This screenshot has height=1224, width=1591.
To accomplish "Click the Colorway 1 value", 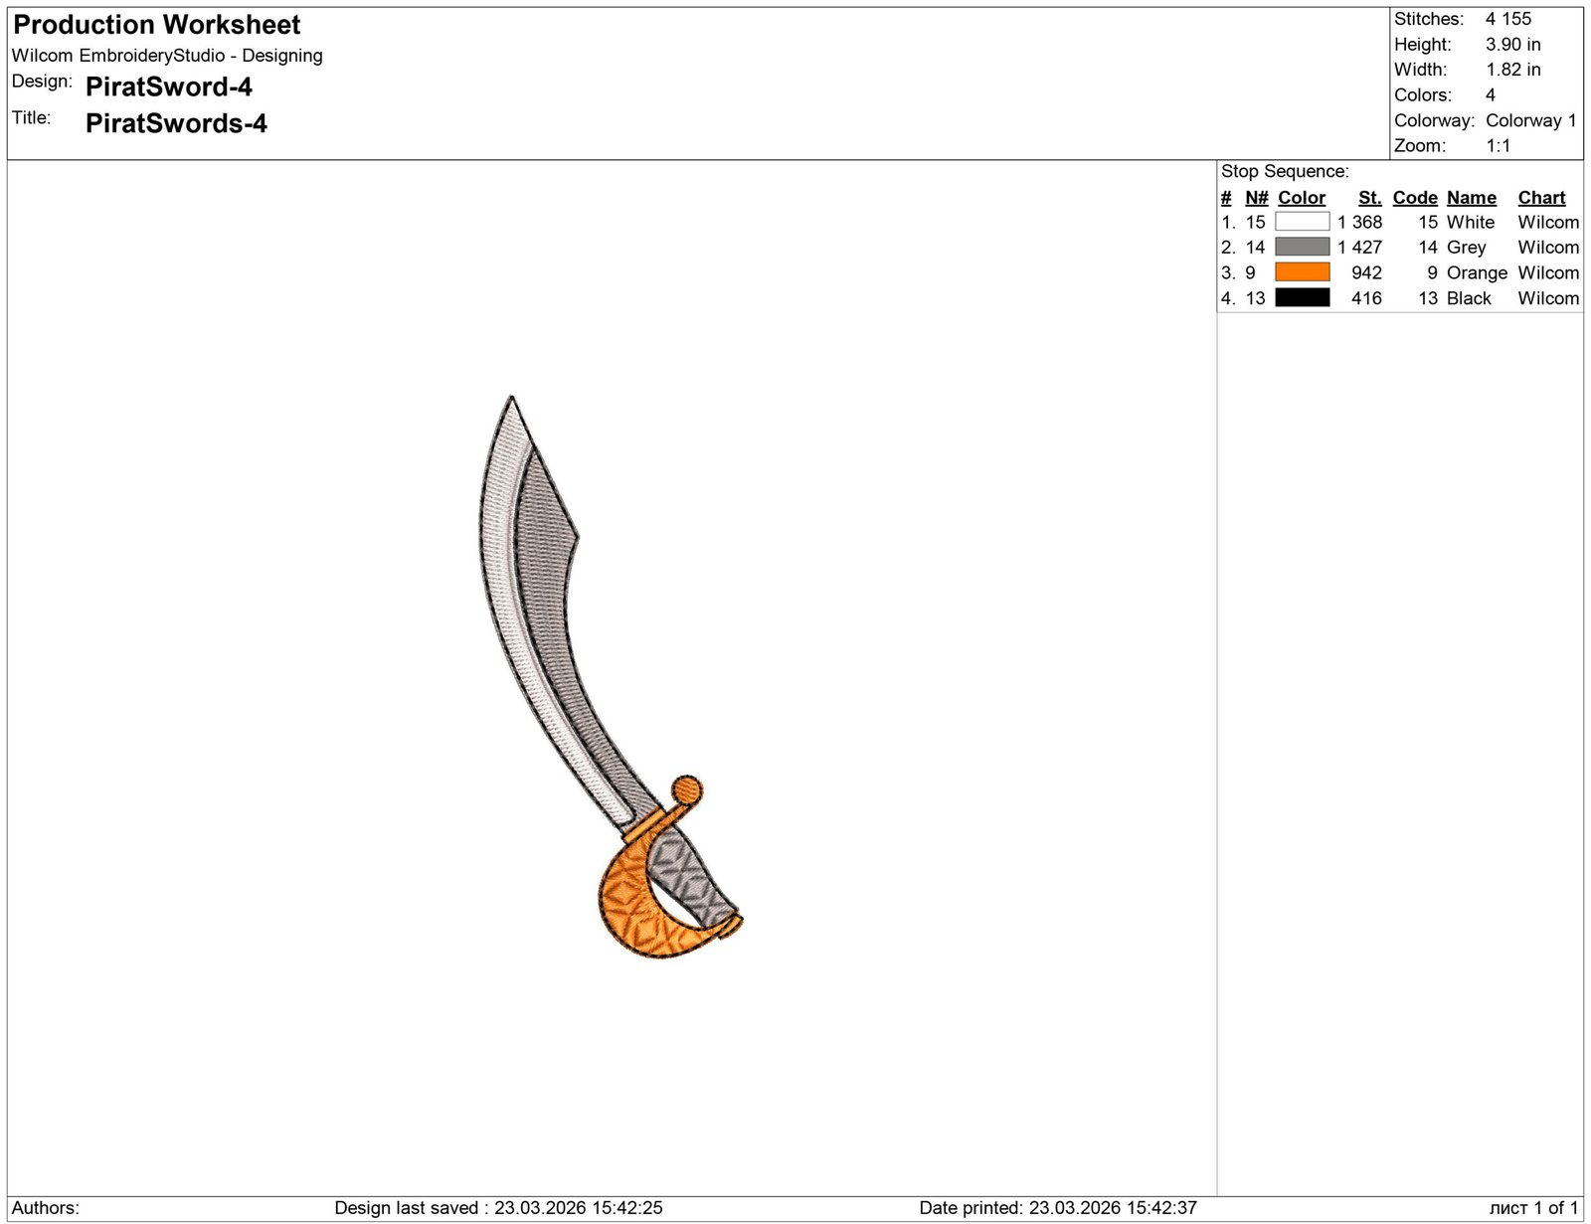I will [x=1530, y=120].
